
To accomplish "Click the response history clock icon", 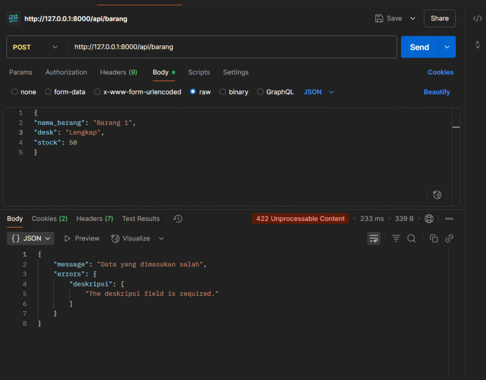I will [178, 219].
